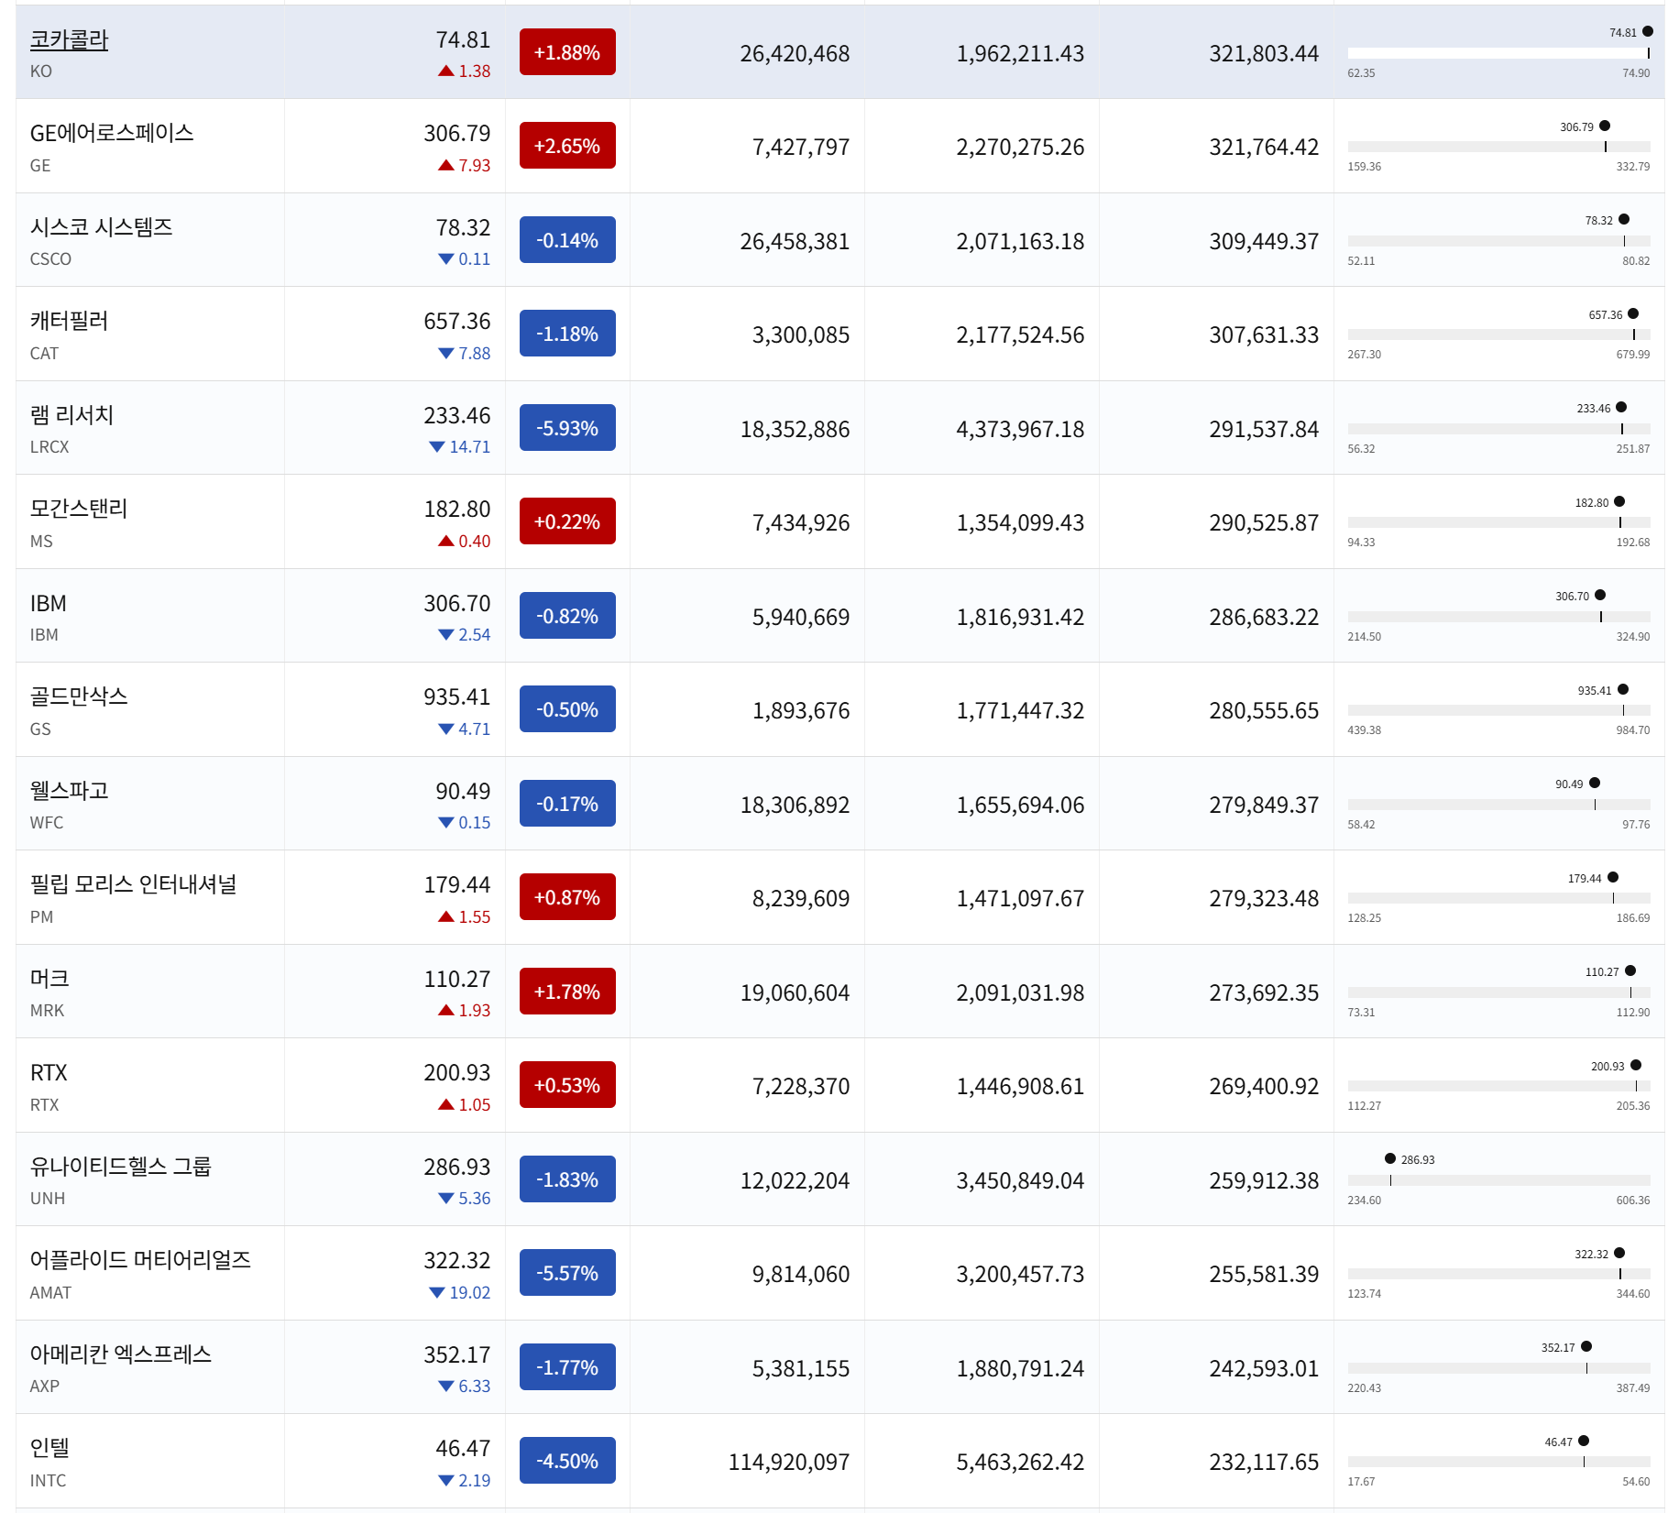Click the up change 7.93 for GE에어로스페이스
The image size is (1668, 1513).
(x=465, y=166)
